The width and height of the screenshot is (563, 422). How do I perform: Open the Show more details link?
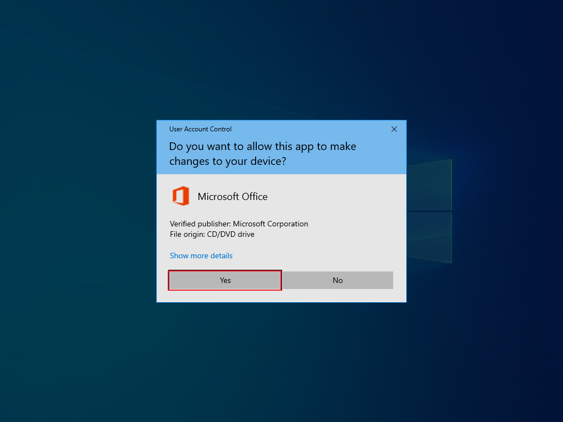[x=201, y=256]
